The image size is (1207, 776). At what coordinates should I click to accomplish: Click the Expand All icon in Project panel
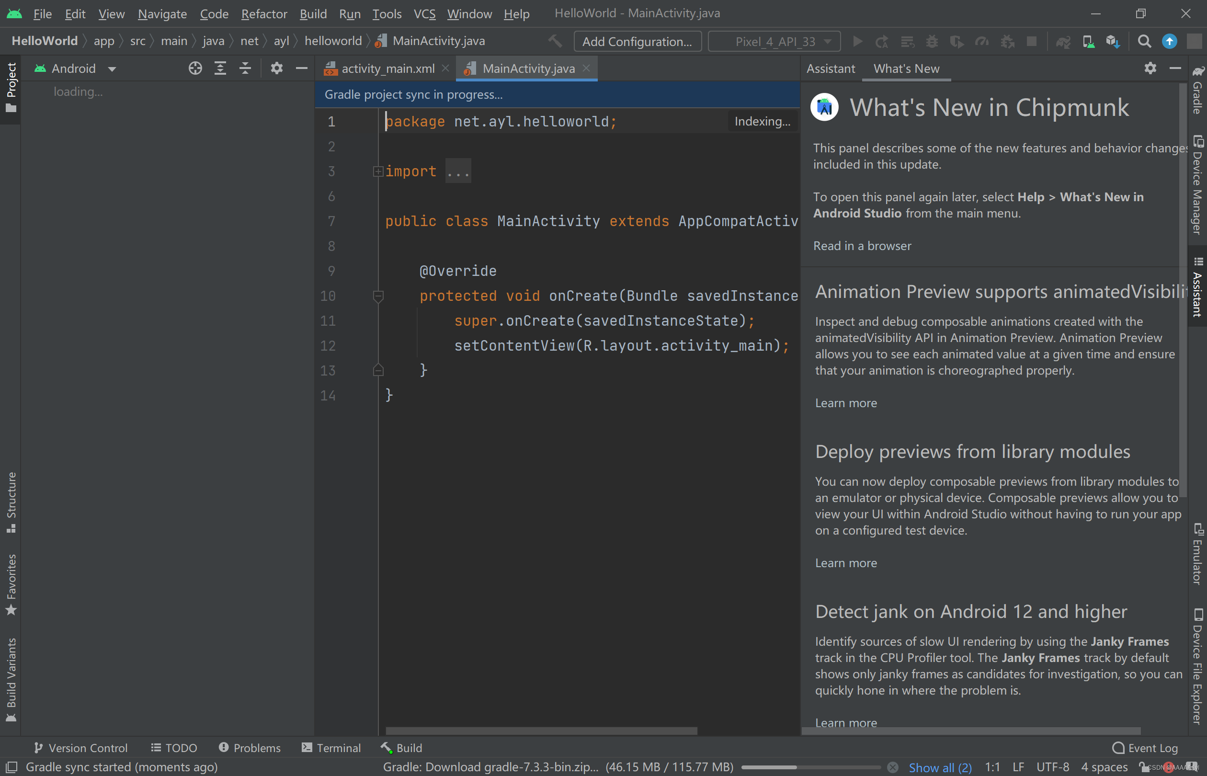pos(220,68)
